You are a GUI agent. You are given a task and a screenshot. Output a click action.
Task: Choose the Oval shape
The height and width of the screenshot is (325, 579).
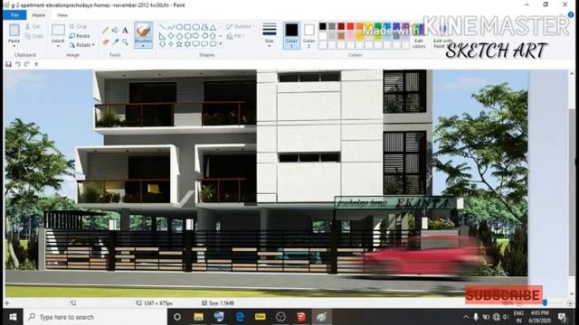click(x=179, y=27)
